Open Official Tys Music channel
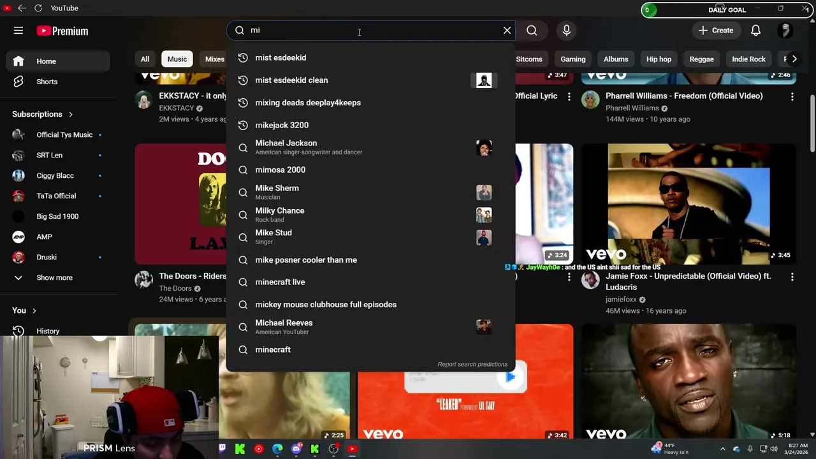Viewport: 816px width, 459px height. tap(58, 135)
